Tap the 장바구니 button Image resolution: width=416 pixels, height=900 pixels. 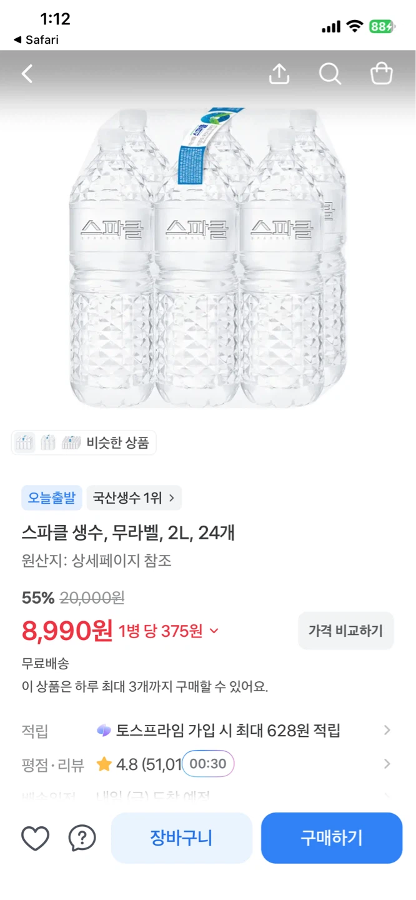click(181, 838)
